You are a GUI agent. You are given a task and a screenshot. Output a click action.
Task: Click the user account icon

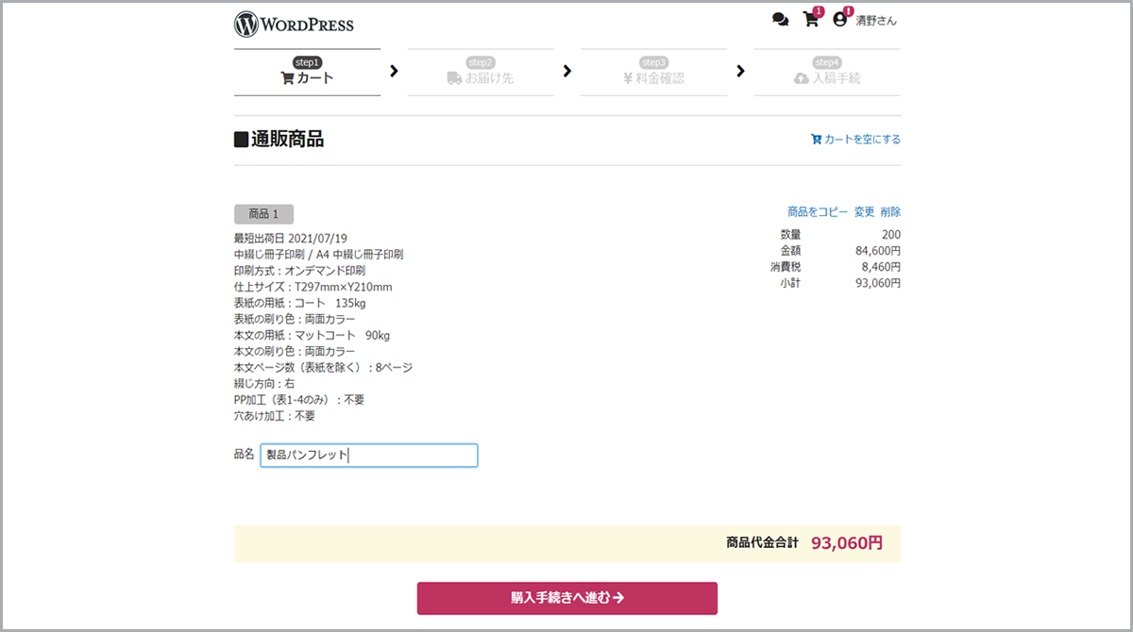point(839,20)
